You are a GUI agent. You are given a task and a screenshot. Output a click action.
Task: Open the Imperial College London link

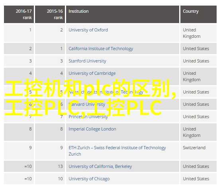[x=92, y=129]
